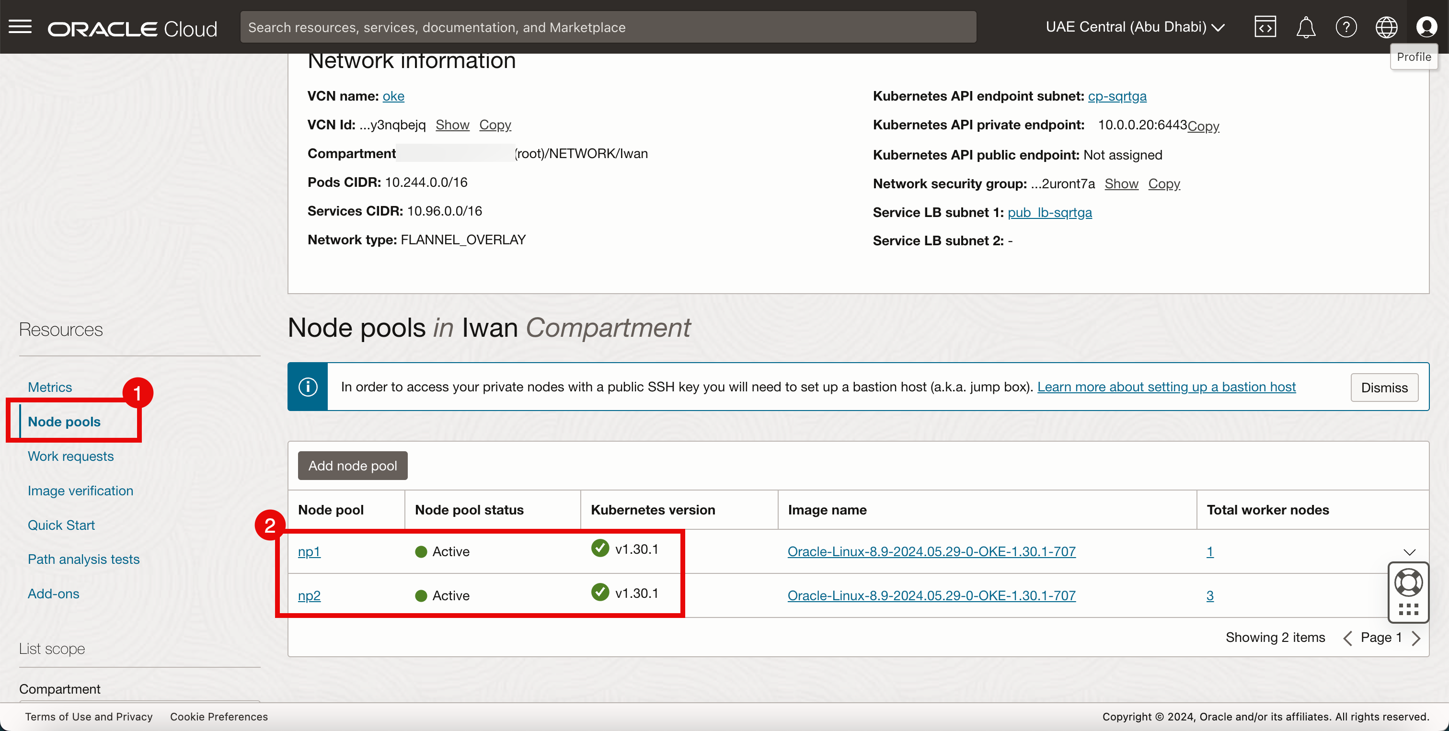Select Node pools in Resources
Image resolution: width=1449 pixels, height=731 pixels.
[x=64, y=422]
